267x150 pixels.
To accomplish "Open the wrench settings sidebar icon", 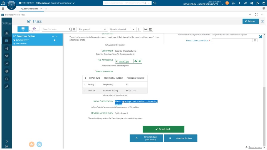I will coord(7,87).
